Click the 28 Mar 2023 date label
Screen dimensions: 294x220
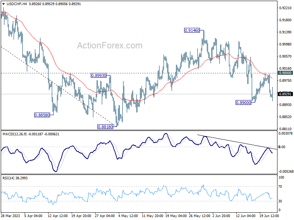pos(11,216)
